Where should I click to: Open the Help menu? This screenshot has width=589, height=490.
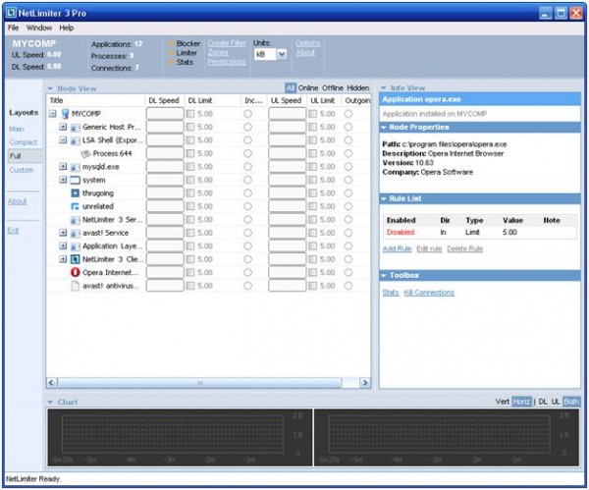pyautogui.click(x=67, y=27)
